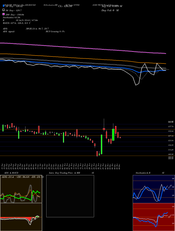Click the magenta 200-day moving average line
Viewport: 175px width, 231px height.
click(x=83, y=48)
